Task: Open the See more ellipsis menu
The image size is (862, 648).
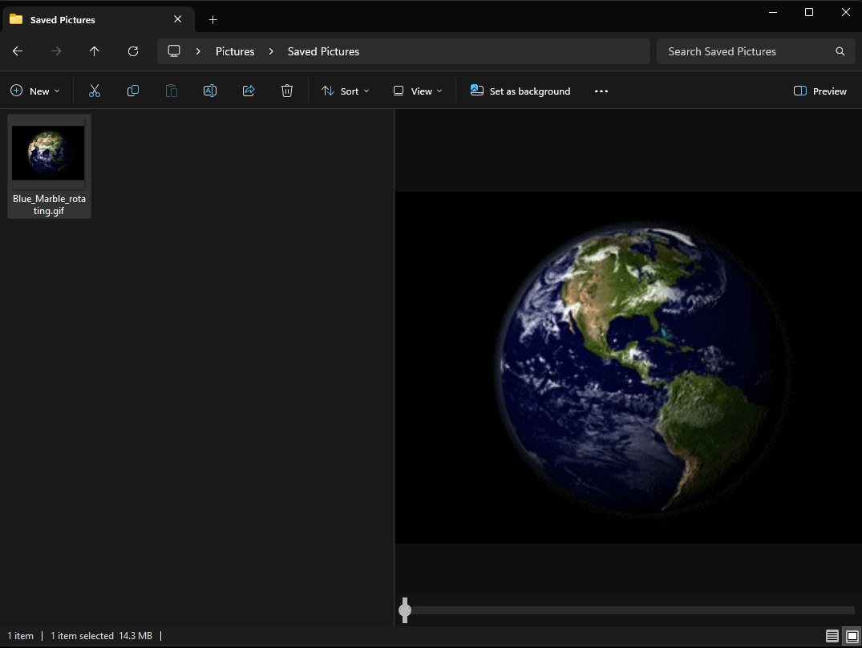Action: 601,91
